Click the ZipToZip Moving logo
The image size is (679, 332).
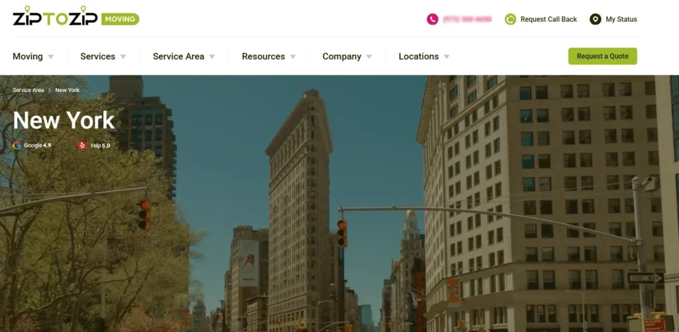tap(55, 16)
